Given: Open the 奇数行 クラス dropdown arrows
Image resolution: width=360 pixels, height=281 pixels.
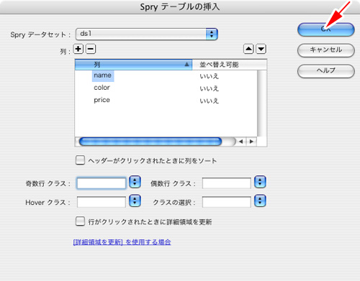Looking at the screenshot, I should coord(135,182).
